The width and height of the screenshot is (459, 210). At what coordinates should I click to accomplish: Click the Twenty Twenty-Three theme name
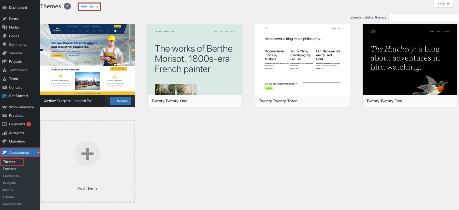click(278, 101)
